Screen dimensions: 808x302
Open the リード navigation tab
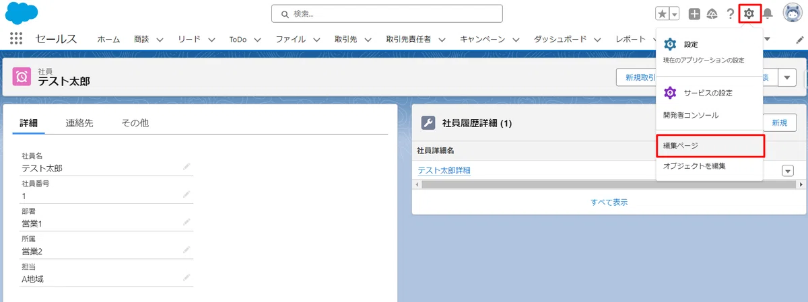tap(189, 40)
